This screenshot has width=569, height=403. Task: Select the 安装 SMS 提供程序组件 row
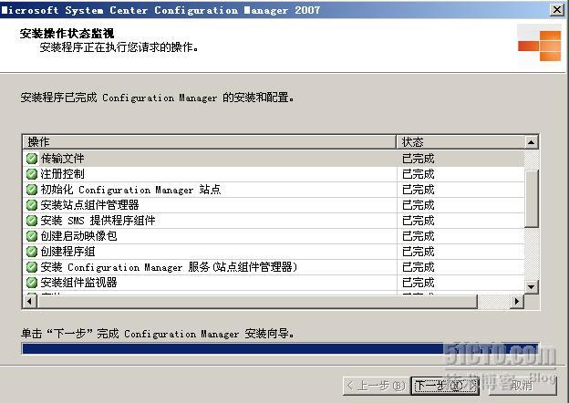pyautogui.click(x=98, y=221)
